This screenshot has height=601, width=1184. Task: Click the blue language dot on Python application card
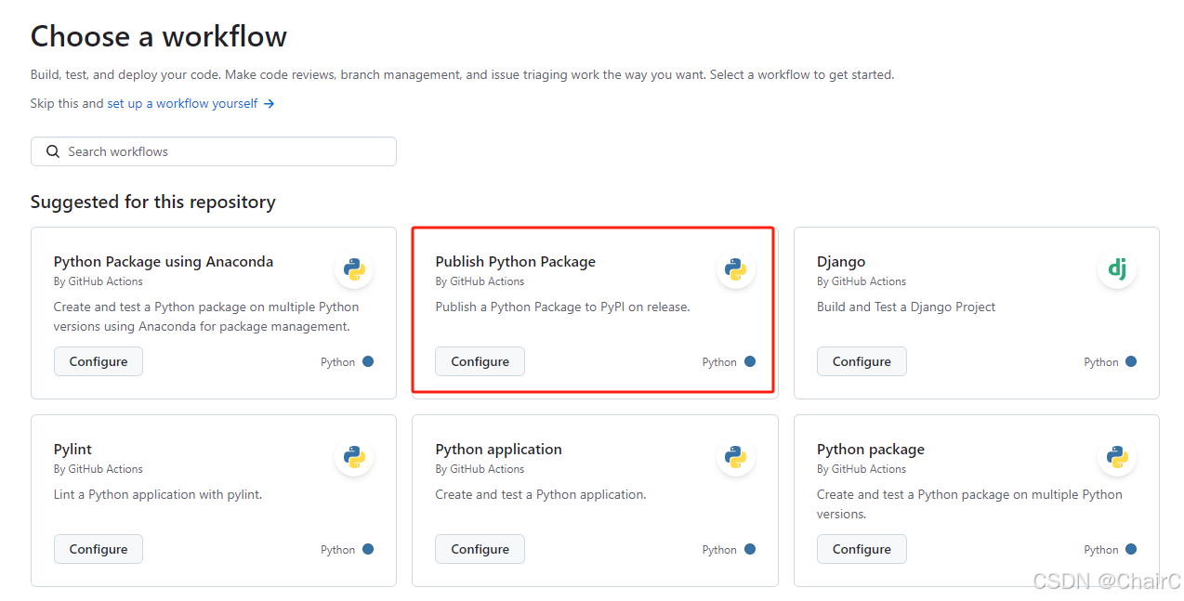(750, 549)
